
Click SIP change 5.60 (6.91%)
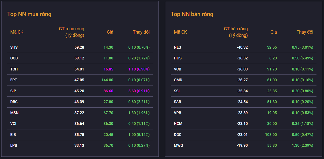139,91
